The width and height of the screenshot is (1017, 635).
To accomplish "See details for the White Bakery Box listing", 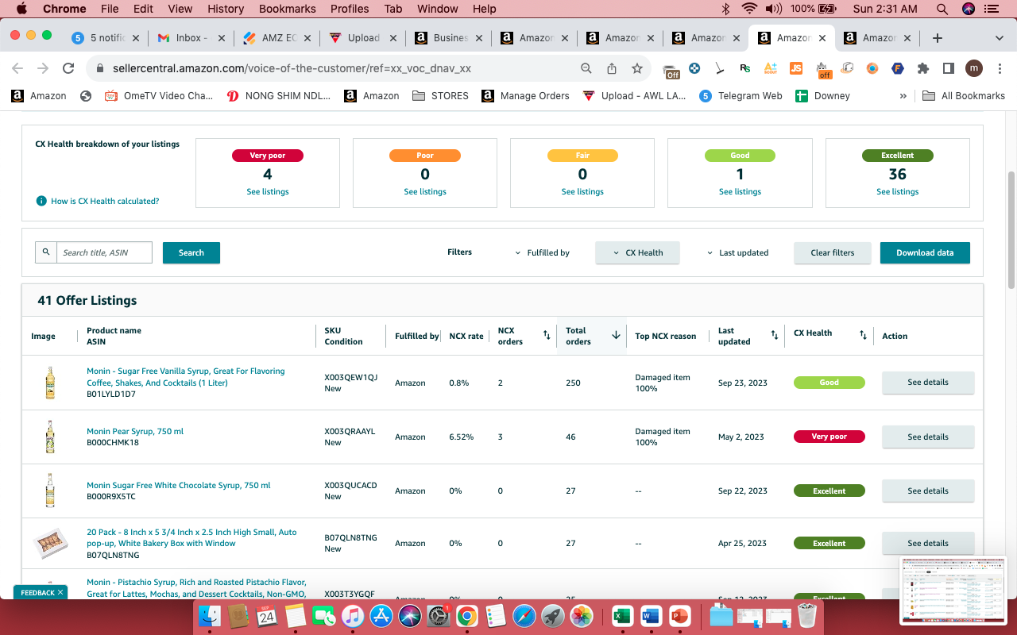I will (x=928, y=543).
